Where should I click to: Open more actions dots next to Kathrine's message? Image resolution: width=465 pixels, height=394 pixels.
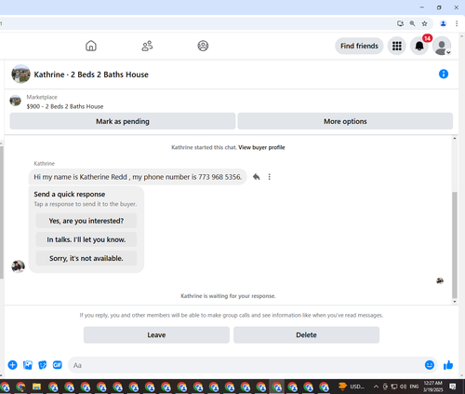tap(269, 177)
